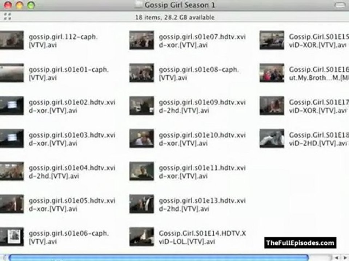Click thumbnail for s01e03 hdtv video
The image size is (349, 261).
[x=12, y=138]
